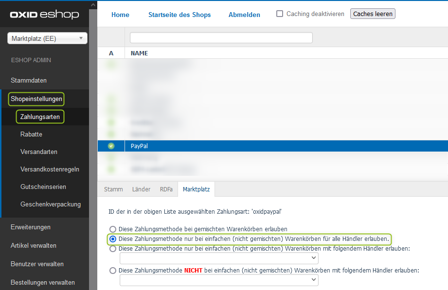Switch to the RDFa tab
Screen dimensions: 448x290
pyautogui.click(x=166, y=189)
